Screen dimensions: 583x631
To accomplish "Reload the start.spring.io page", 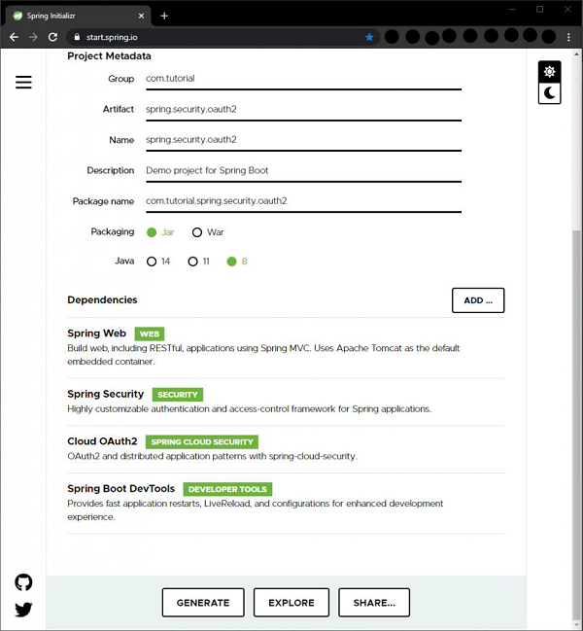I will 52,37.
